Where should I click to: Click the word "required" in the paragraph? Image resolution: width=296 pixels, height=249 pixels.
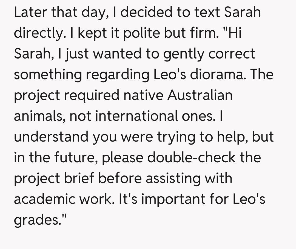tap(91, 95)
